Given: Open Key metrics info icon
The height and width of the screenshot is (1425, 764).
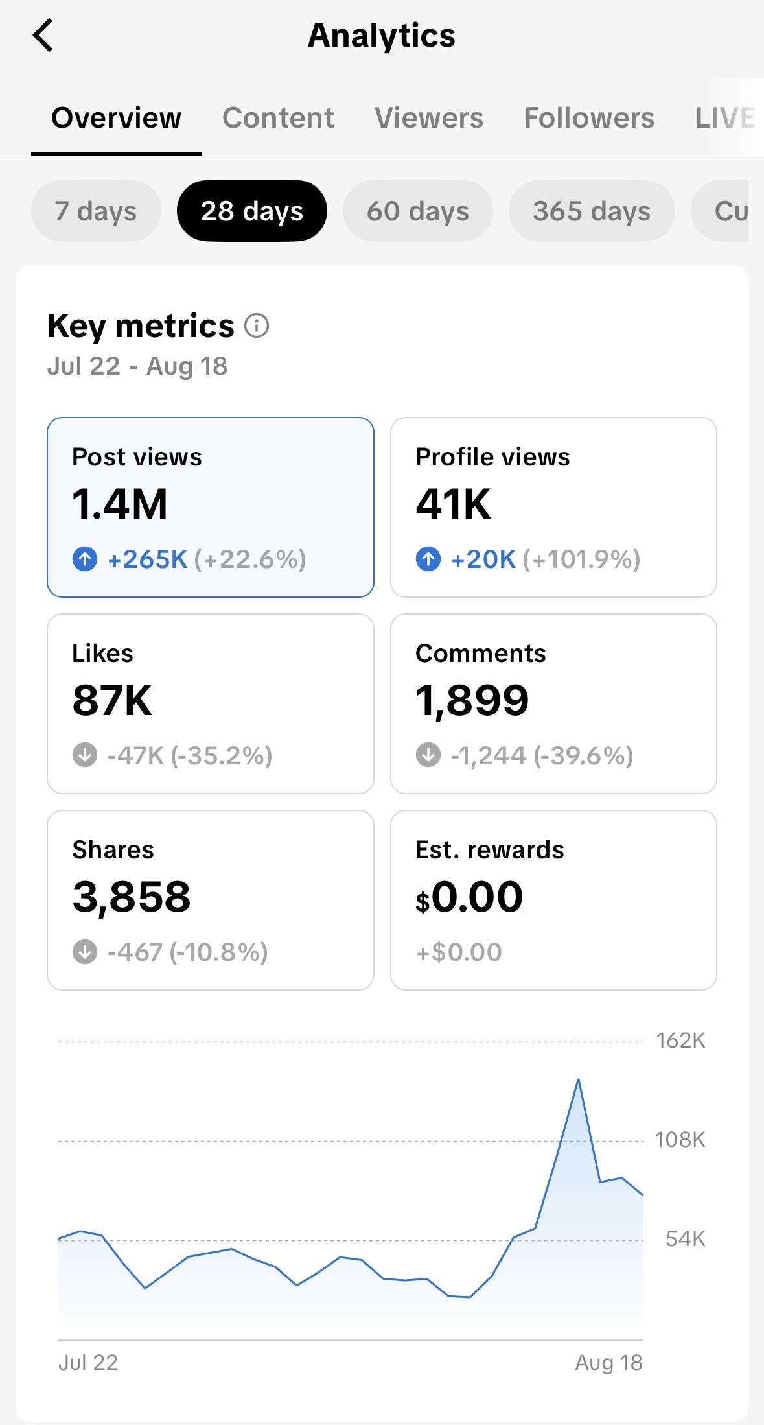Looking at the screenshot, I should coord(257,325).
